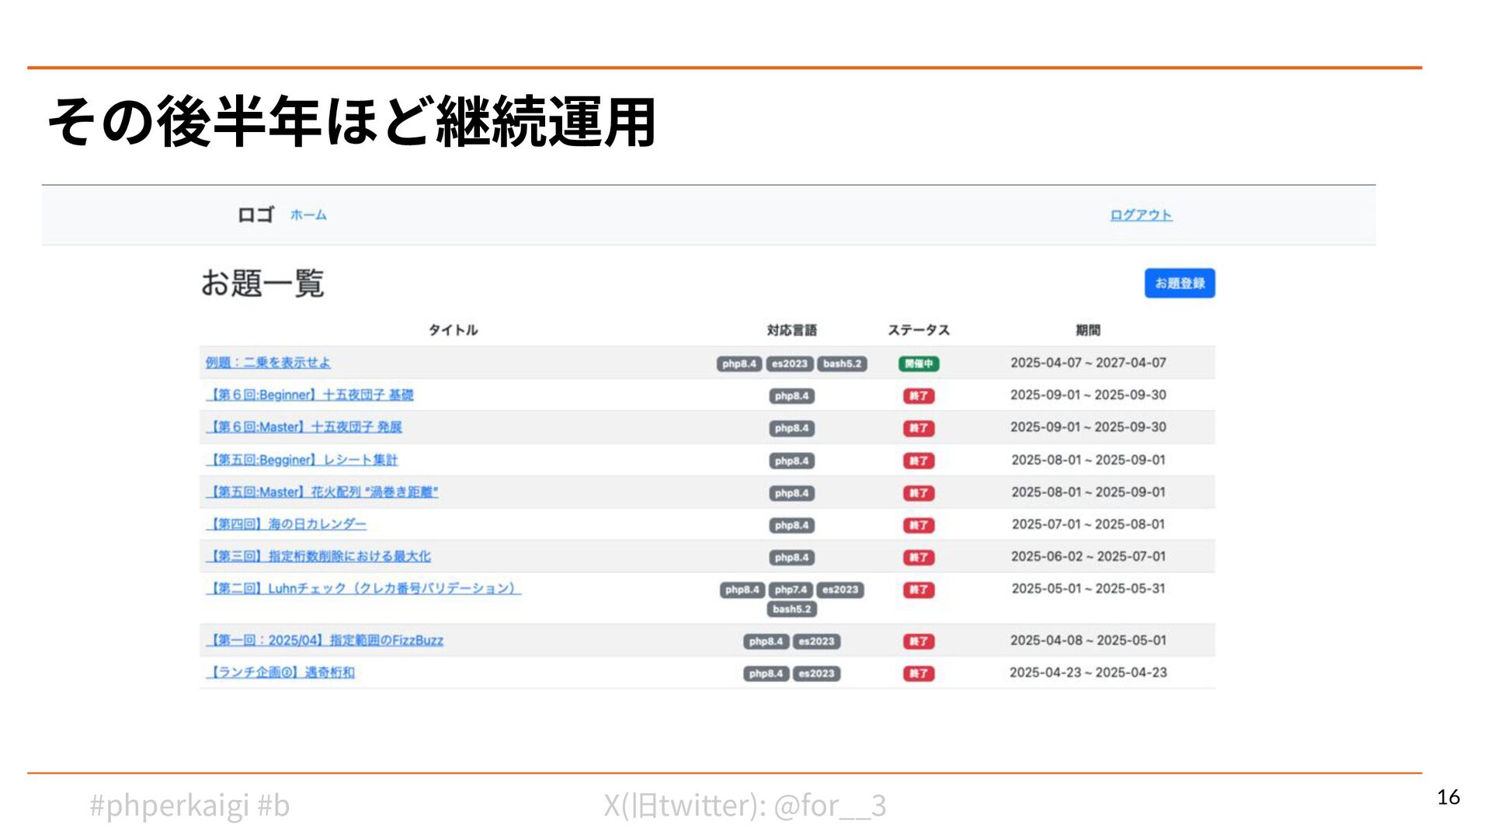Click the ホーム navigation link
The width and height of the screenshot is (1491, 839).
[x=308, y=215]
